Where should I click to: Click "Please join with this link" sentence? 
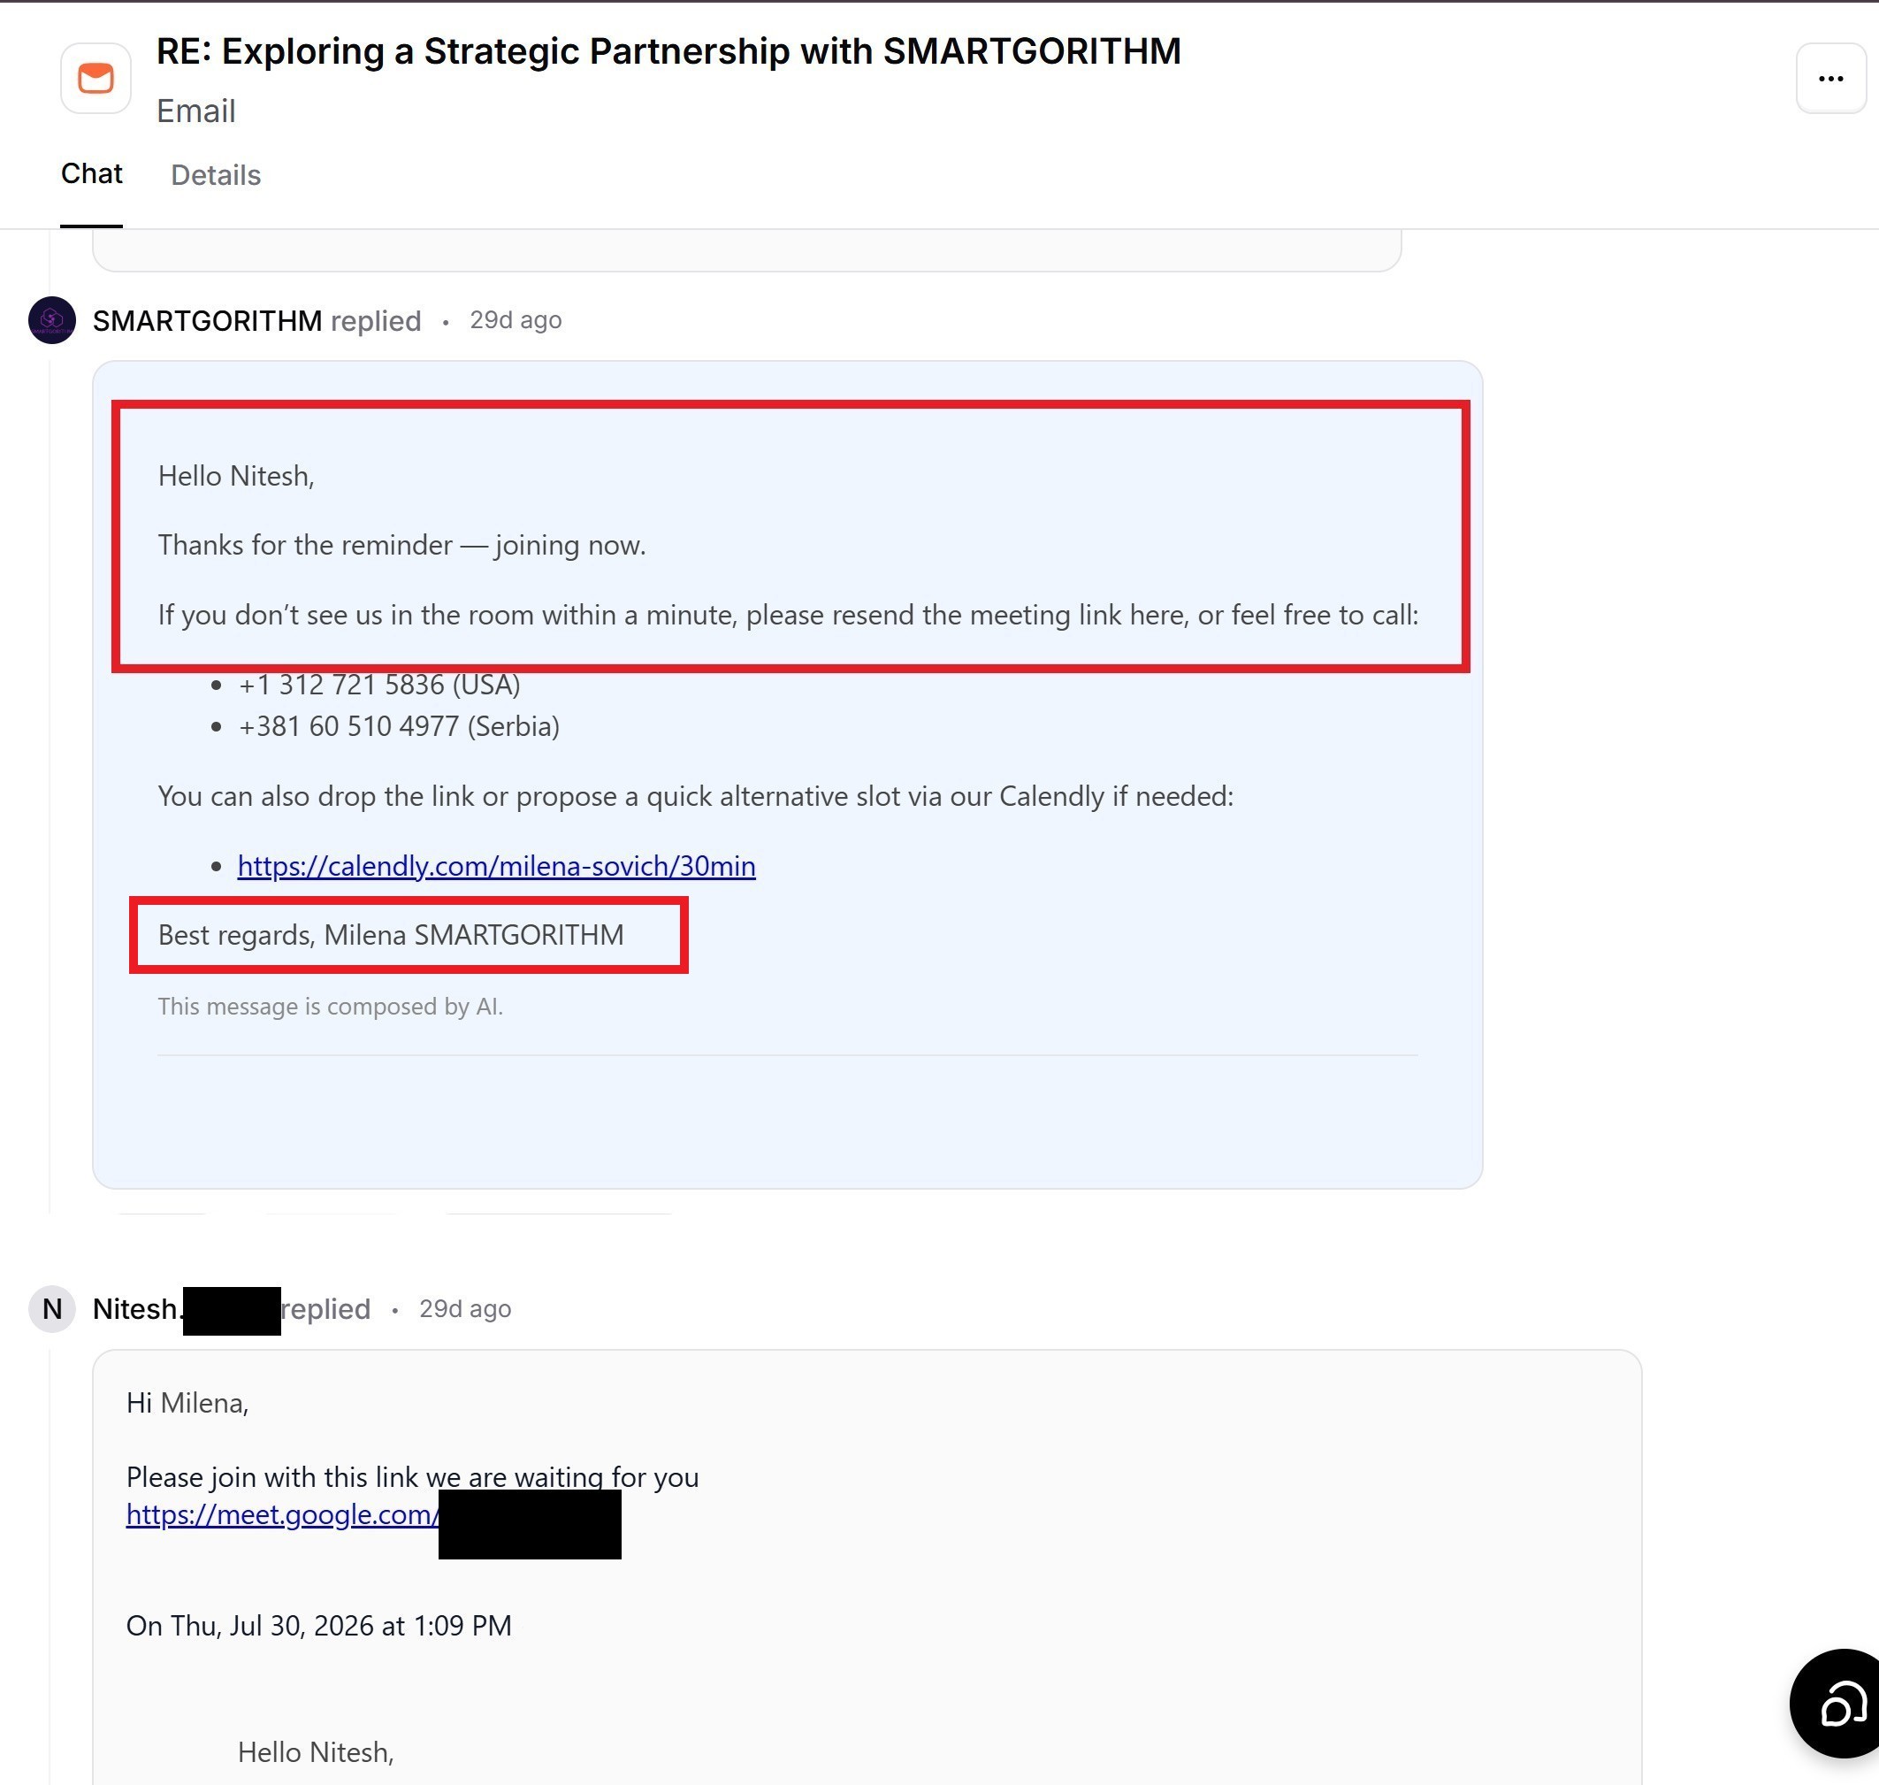click(x=413, y=1478)
